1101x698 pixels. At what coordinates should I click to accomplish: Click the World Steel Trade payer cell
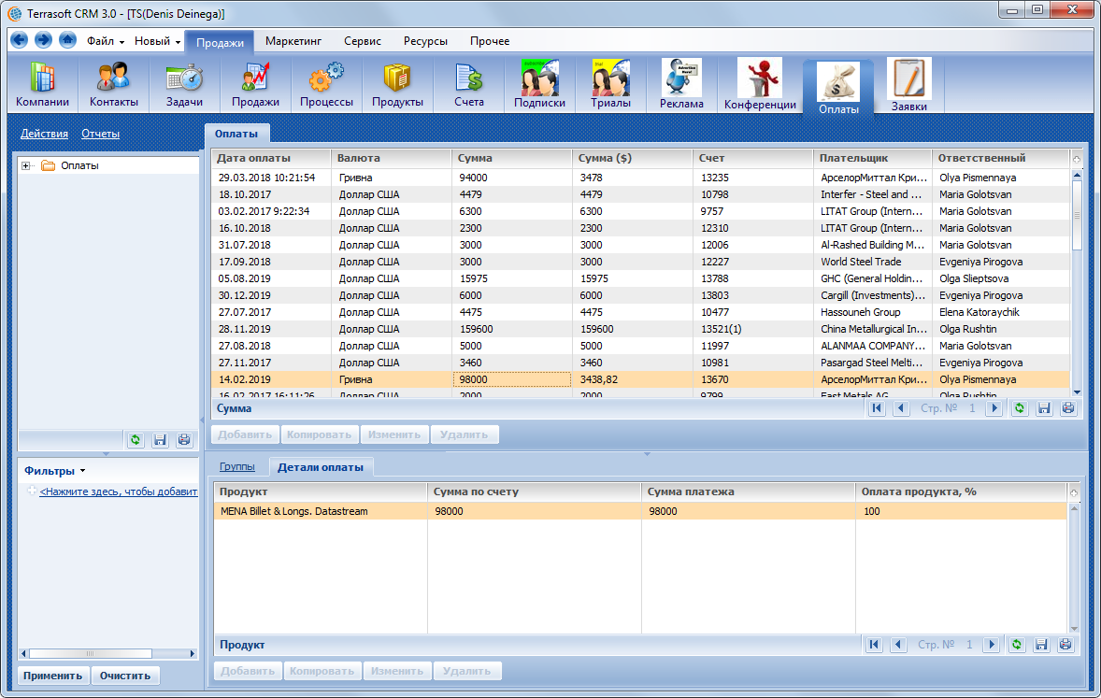(x=872, y=262)
